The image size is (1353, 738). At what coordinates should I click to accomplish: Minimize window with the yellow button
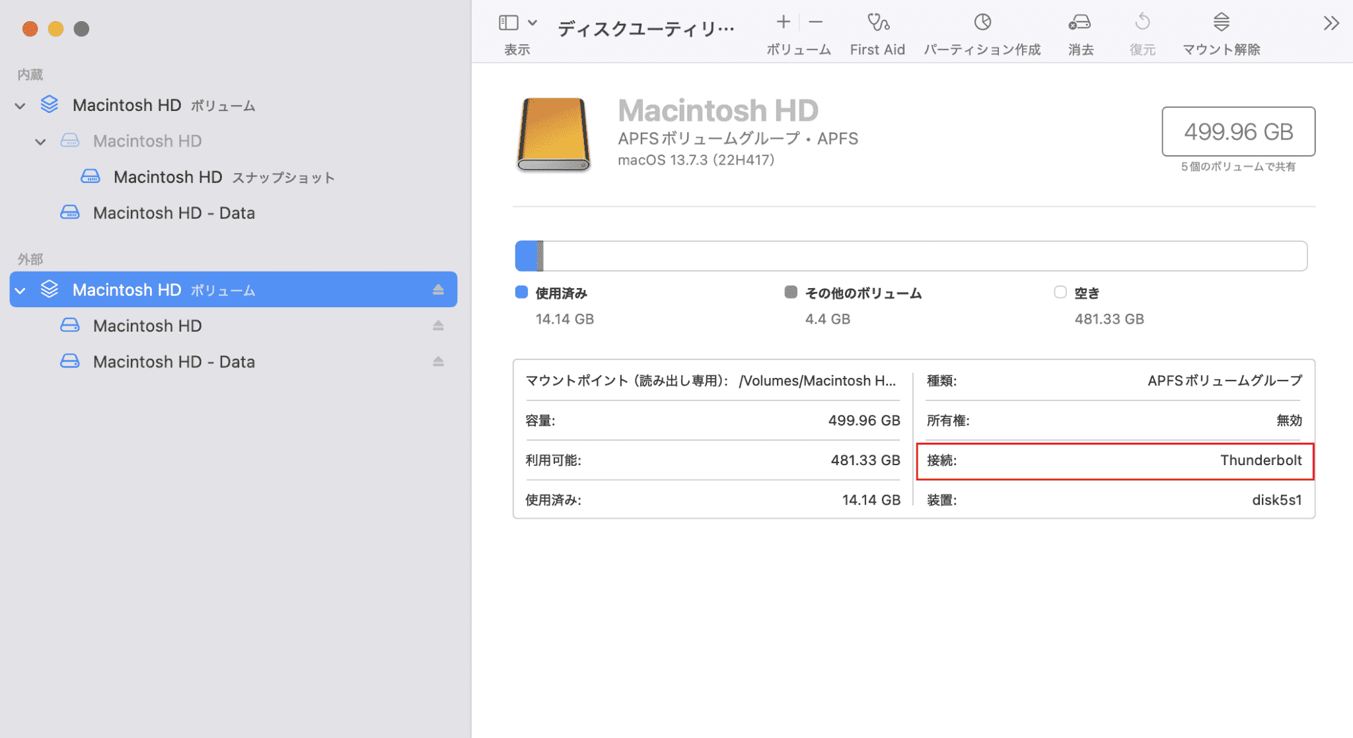(x=55, y=28)
